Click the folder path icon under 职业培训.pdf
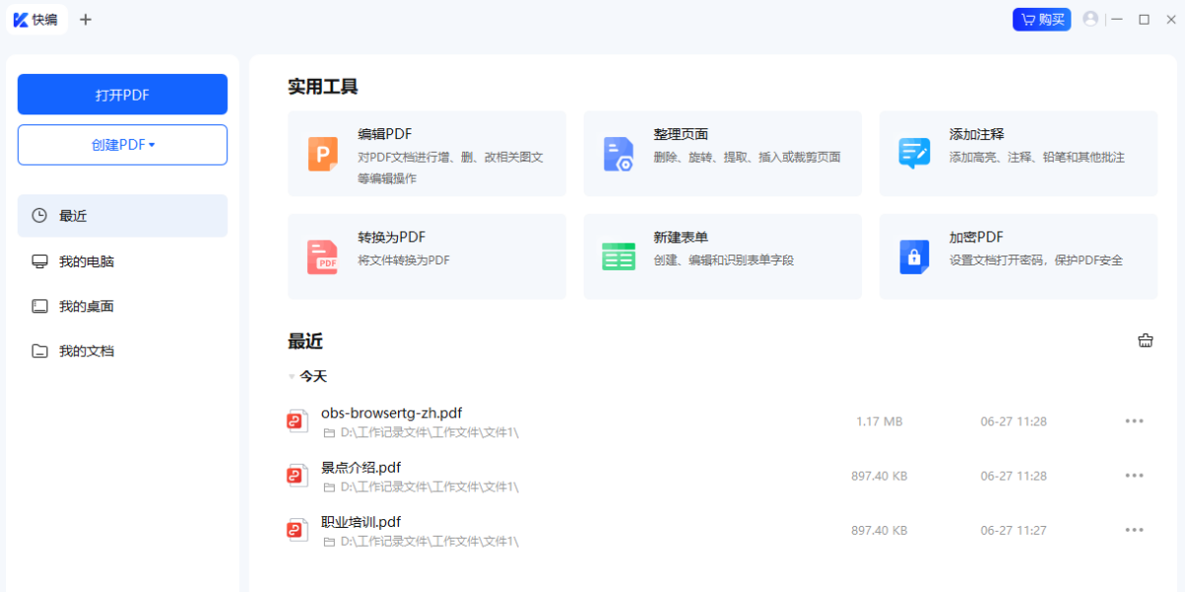 [x=329, y=541]
